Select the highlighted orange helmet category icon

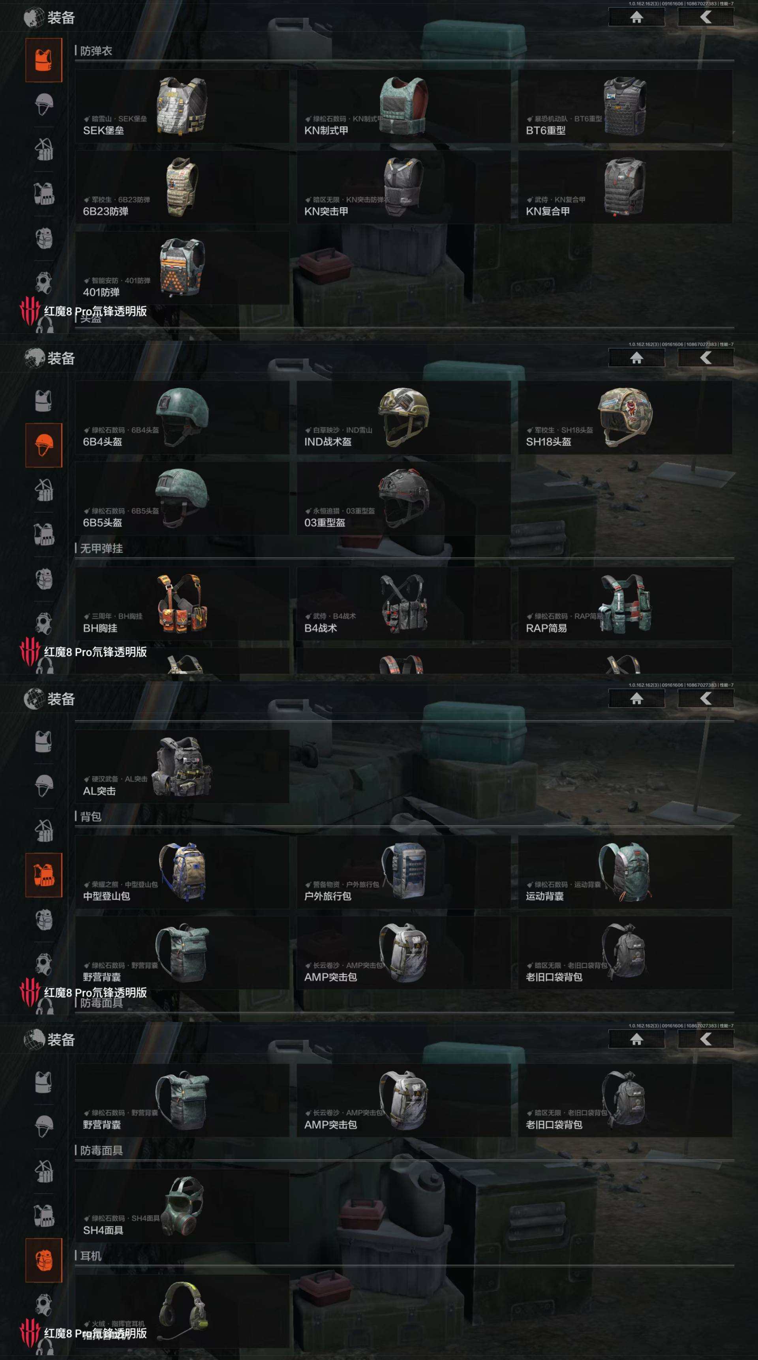[x=44, y=445]
